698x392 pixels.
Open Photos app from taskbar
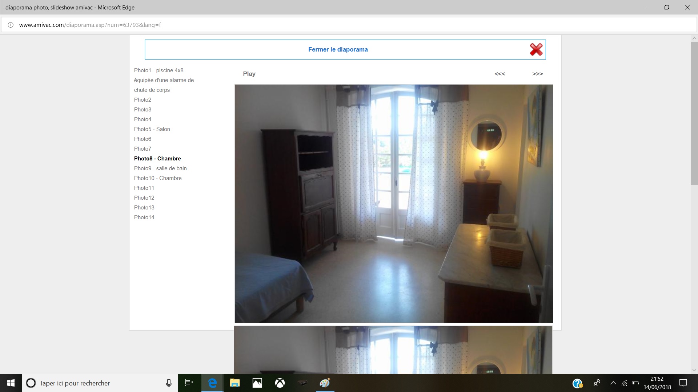click(257, 383)
